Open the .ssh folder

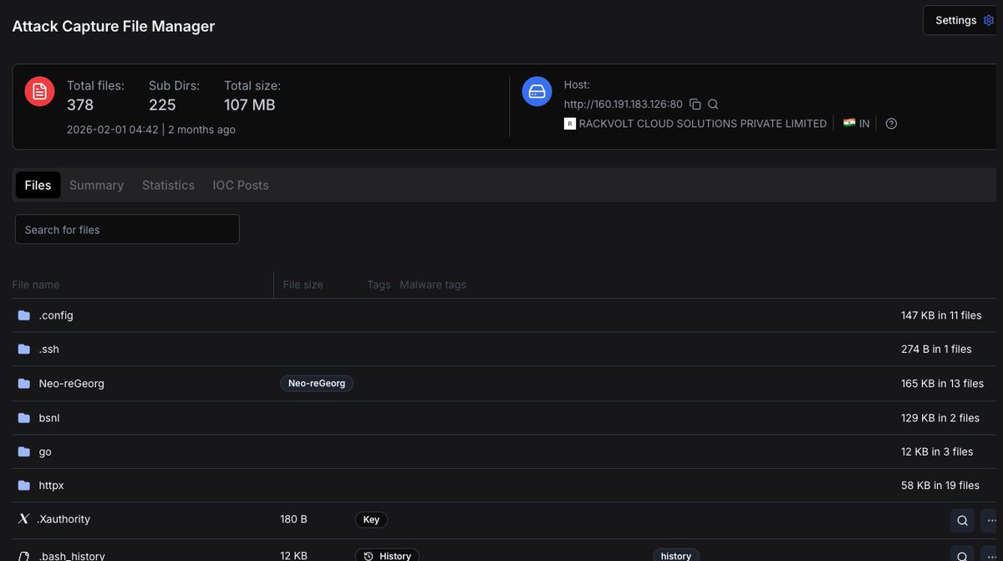49,349
